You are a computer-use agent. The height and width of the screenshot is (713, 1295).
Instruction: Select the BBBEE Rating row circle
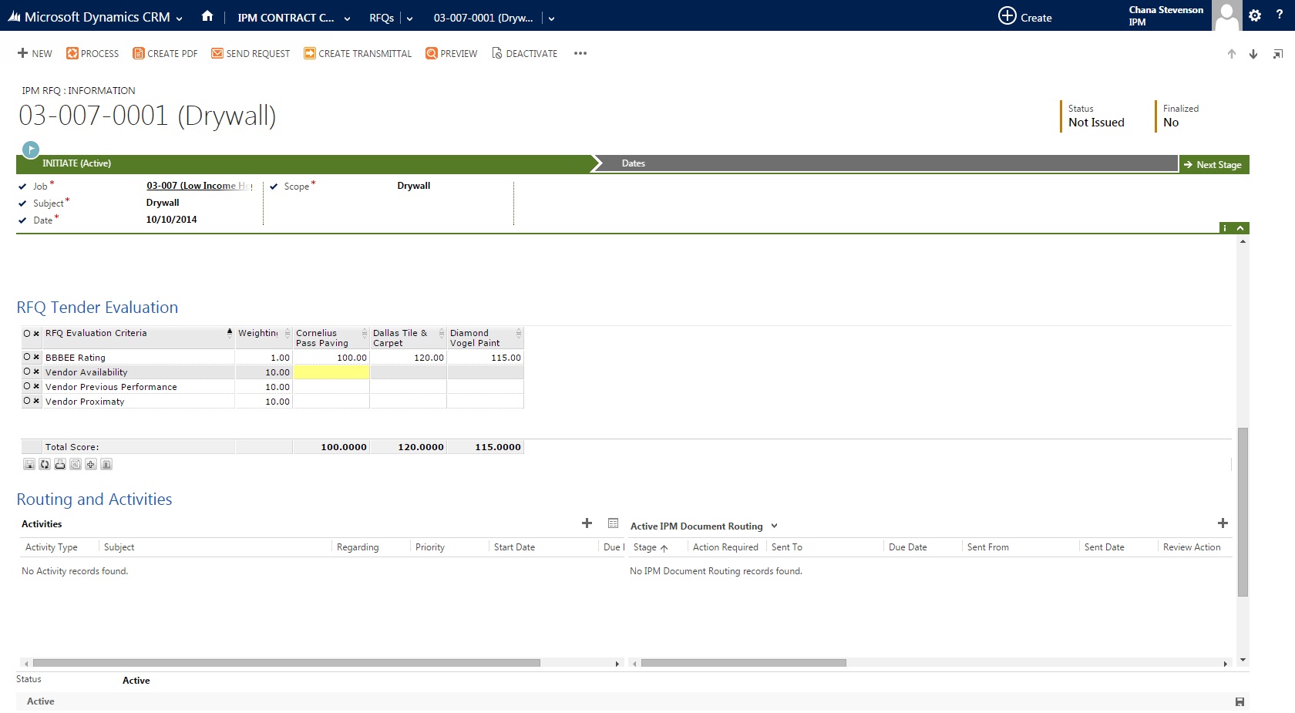tap(27, 357)
